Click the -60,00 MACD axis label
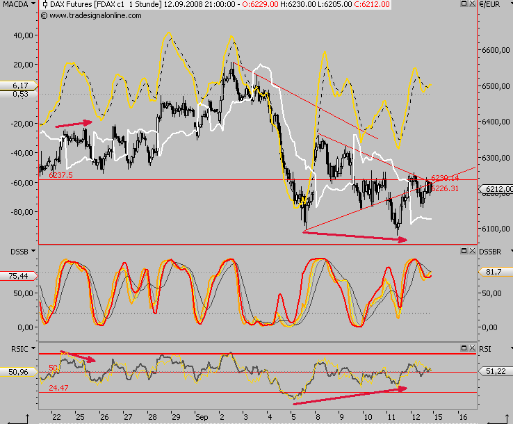 [x=22, y=183]
